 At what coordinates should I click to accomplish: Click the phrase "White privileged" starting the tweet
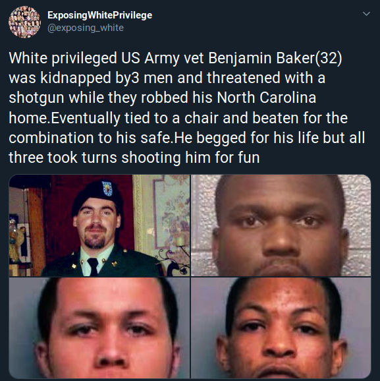coord(63,59)
